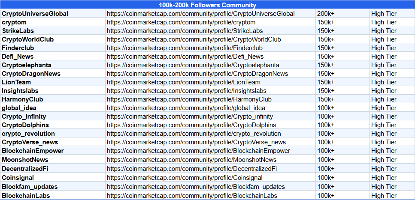Open the Cryptoelephanta profile link
Screen dimensions: 415x200
[x=193, y=65]
